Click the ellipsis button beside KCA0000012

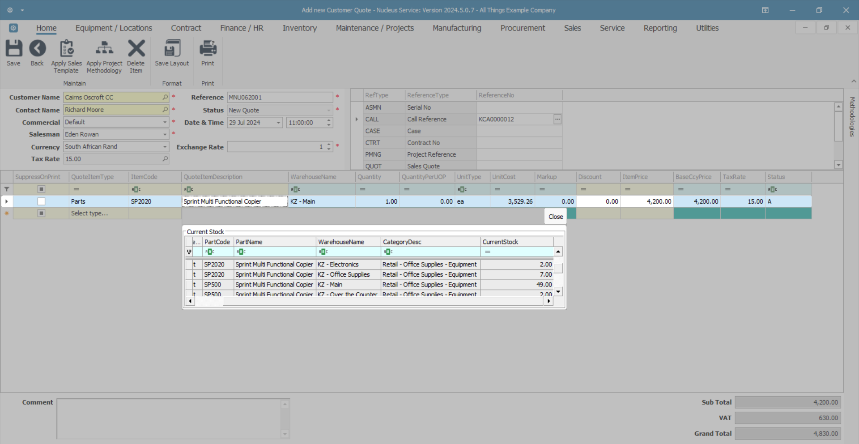pos(557,119)
